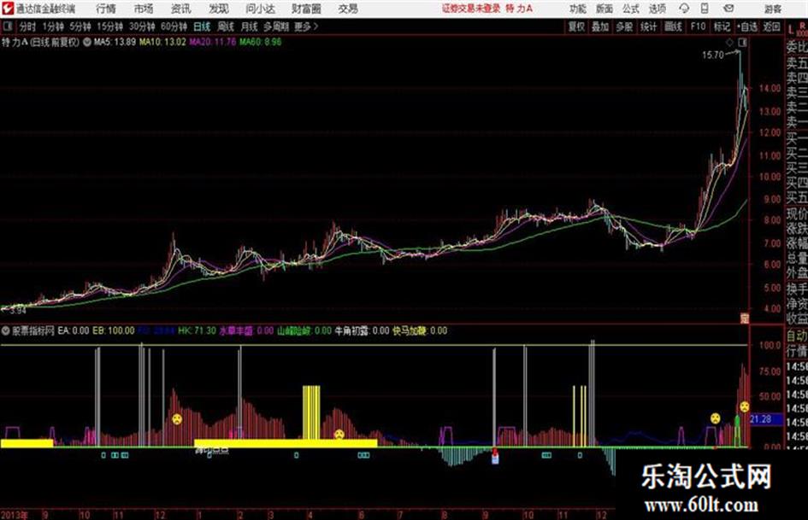Image resolution: width=808 pixels, height=520 pixels.
Task: Open the 功能 menu
Action: (578, 9)
